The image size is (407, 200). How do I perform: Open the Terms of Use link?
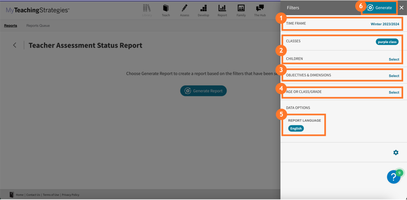[x=51, y=195]
